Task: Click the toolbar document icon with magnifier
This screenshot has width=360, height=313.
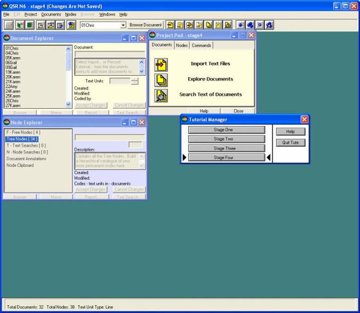Action: coord(228,25)
